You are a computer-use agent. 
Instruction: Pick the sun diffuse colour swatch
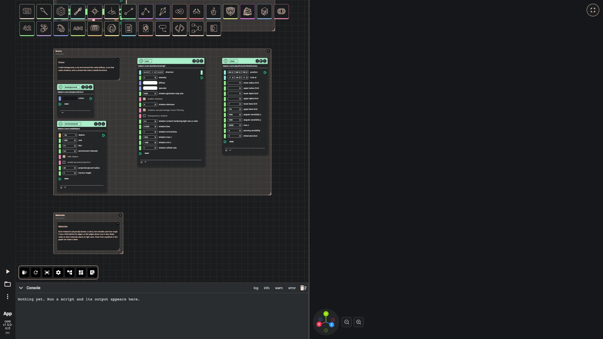click(x=150, y=83)
